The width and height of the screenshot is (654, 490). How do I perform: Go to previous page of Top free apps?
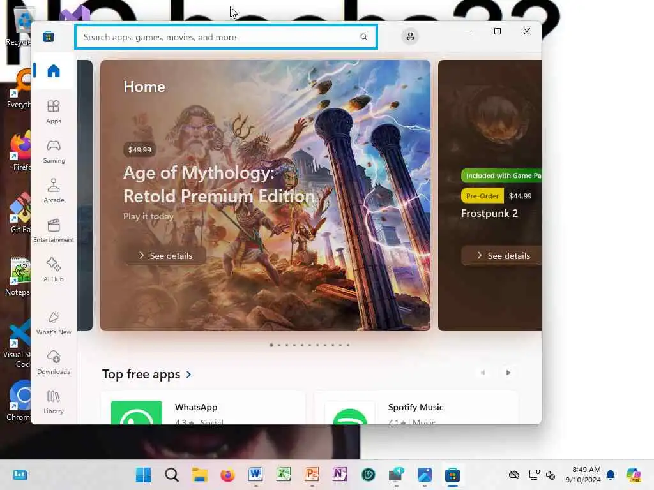point(483,373)
